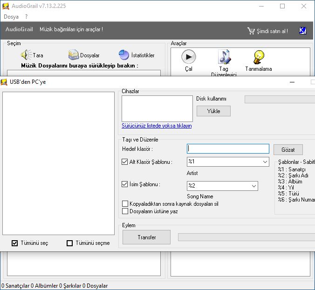Launch the Çal play tool
Screen dimensions: 315x290
coord(189,57)
